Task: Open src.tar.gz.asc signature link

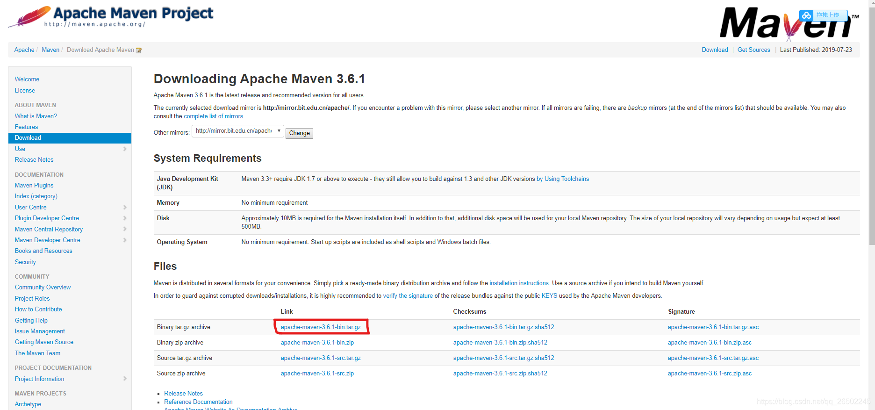Action: pyautogui.click(x=713, y=358)
